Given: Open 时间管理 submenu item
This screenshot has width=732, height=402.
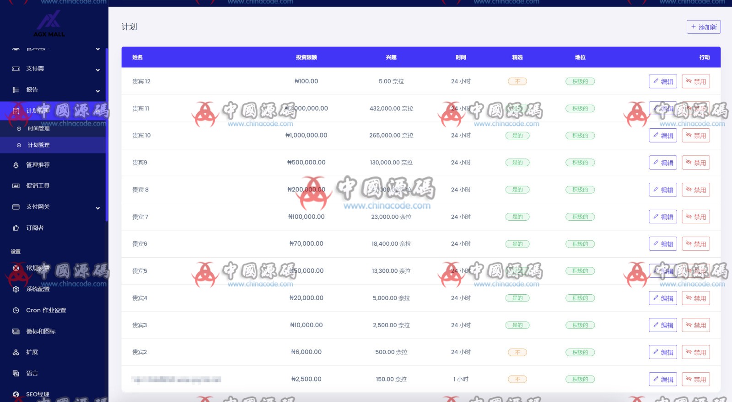Looking at the screenshot, I should point(53,129).
